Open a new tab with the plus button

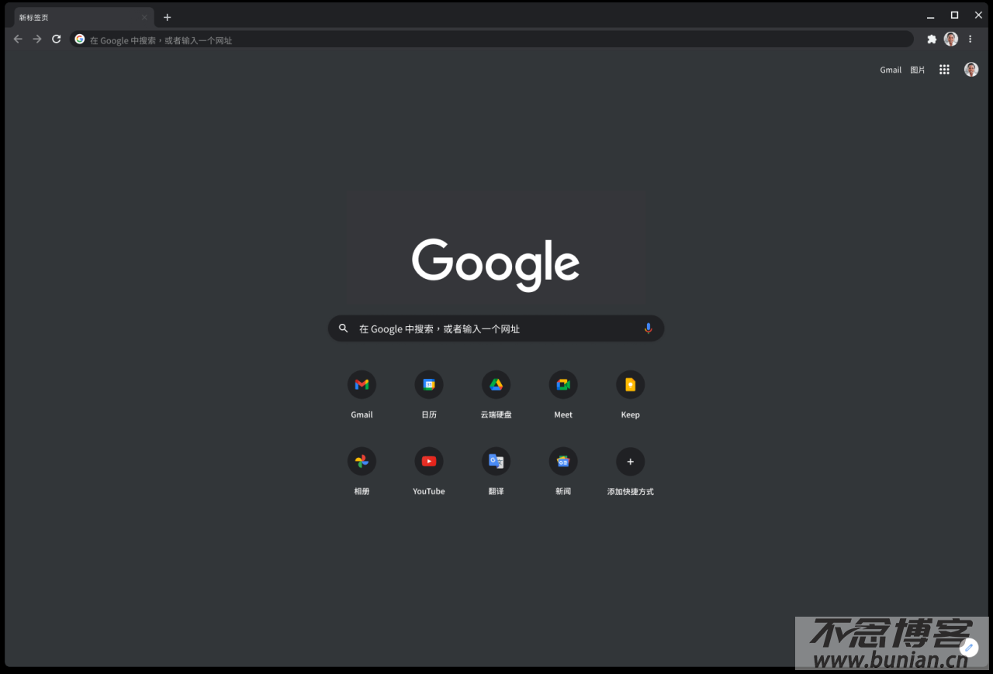click(167, 17)
